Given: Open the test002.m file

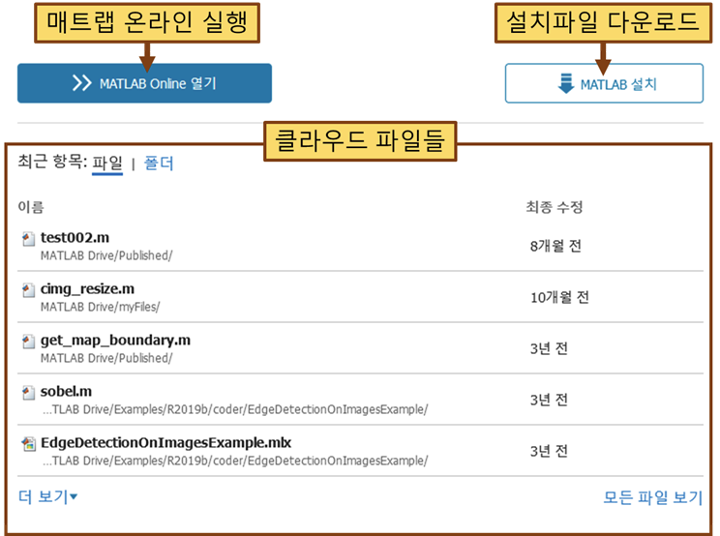Looking at the screenshot, I should tap(75, 237).
